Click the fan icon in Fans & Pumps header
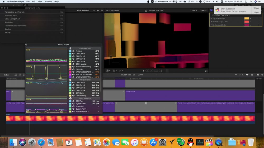 point(70,98)
